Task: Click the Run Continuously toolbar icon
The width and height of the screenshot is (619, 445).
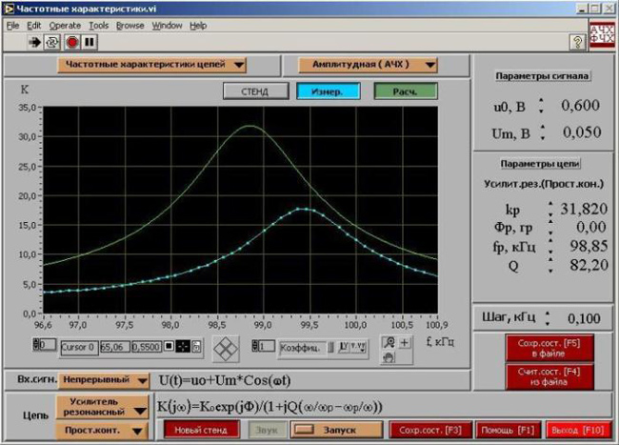Action: click(x=52, y=42)
